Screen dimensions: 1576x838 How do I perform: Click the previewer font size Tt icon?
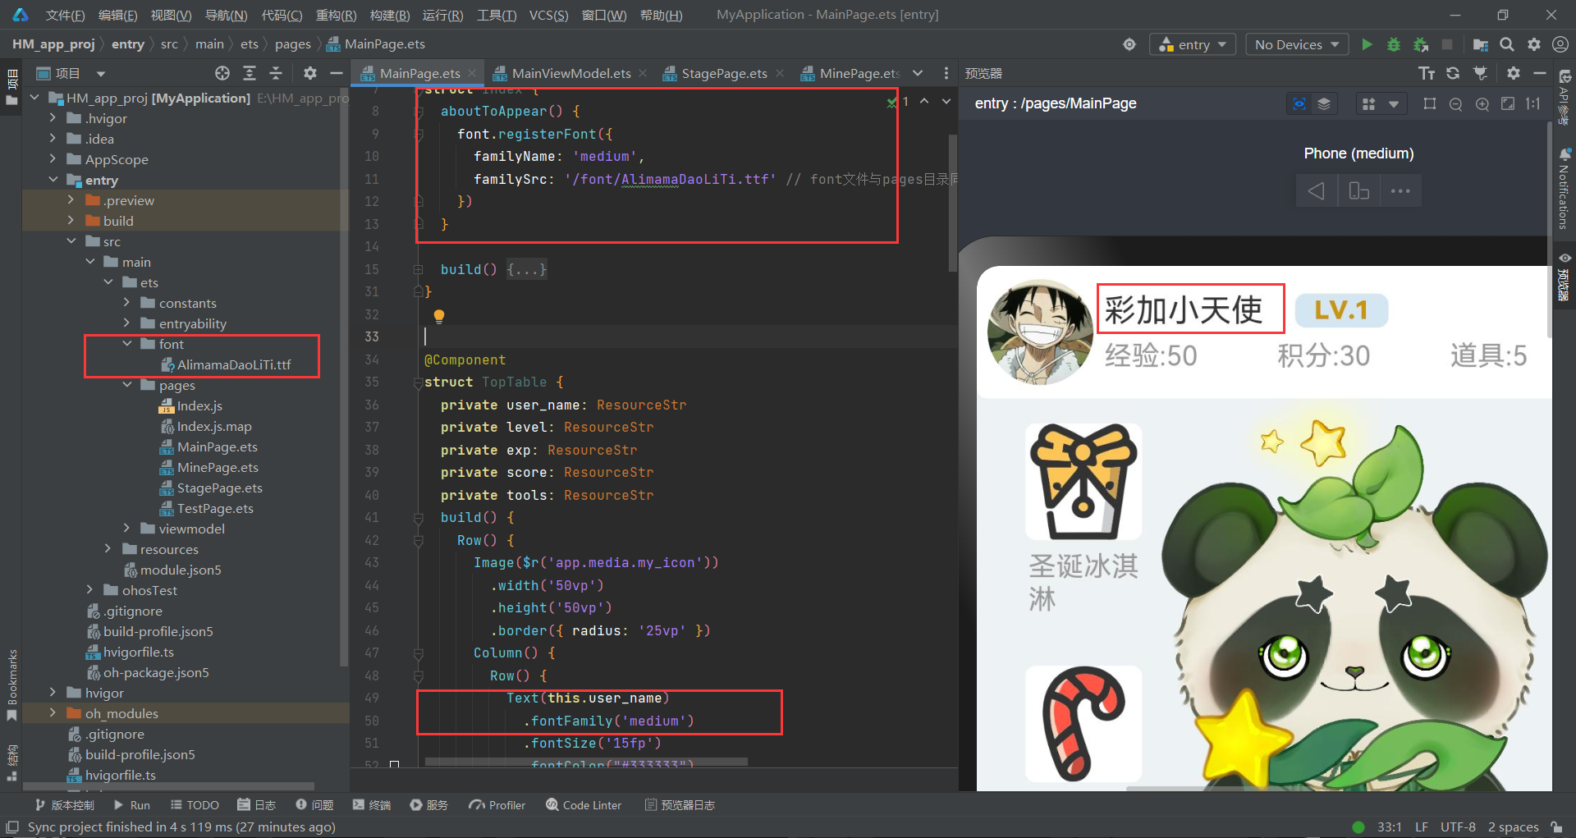pos(1427,73)
